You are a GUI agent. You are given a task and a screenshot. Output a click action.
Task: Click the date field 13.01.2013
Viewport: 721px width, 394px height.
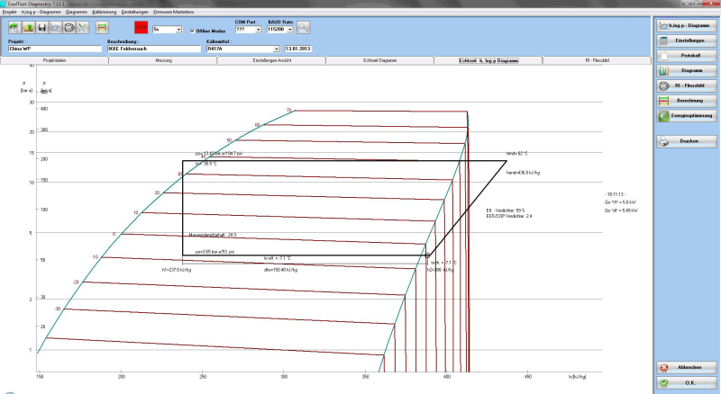[298, 49]
